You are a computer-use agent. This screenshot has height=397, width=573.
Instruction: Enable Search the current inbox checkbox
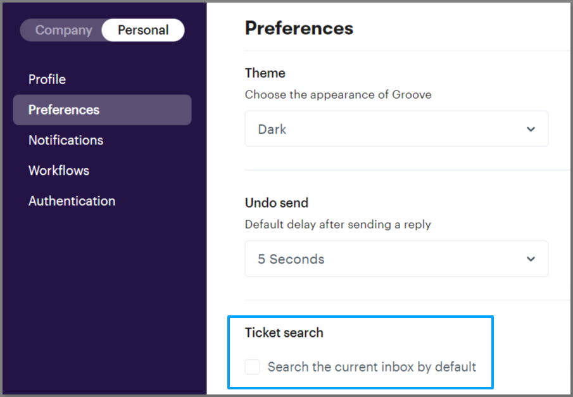(x=253, y=367)
